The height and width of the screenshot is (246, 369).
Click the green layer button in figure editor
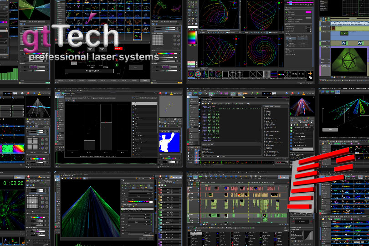[191, 65]
